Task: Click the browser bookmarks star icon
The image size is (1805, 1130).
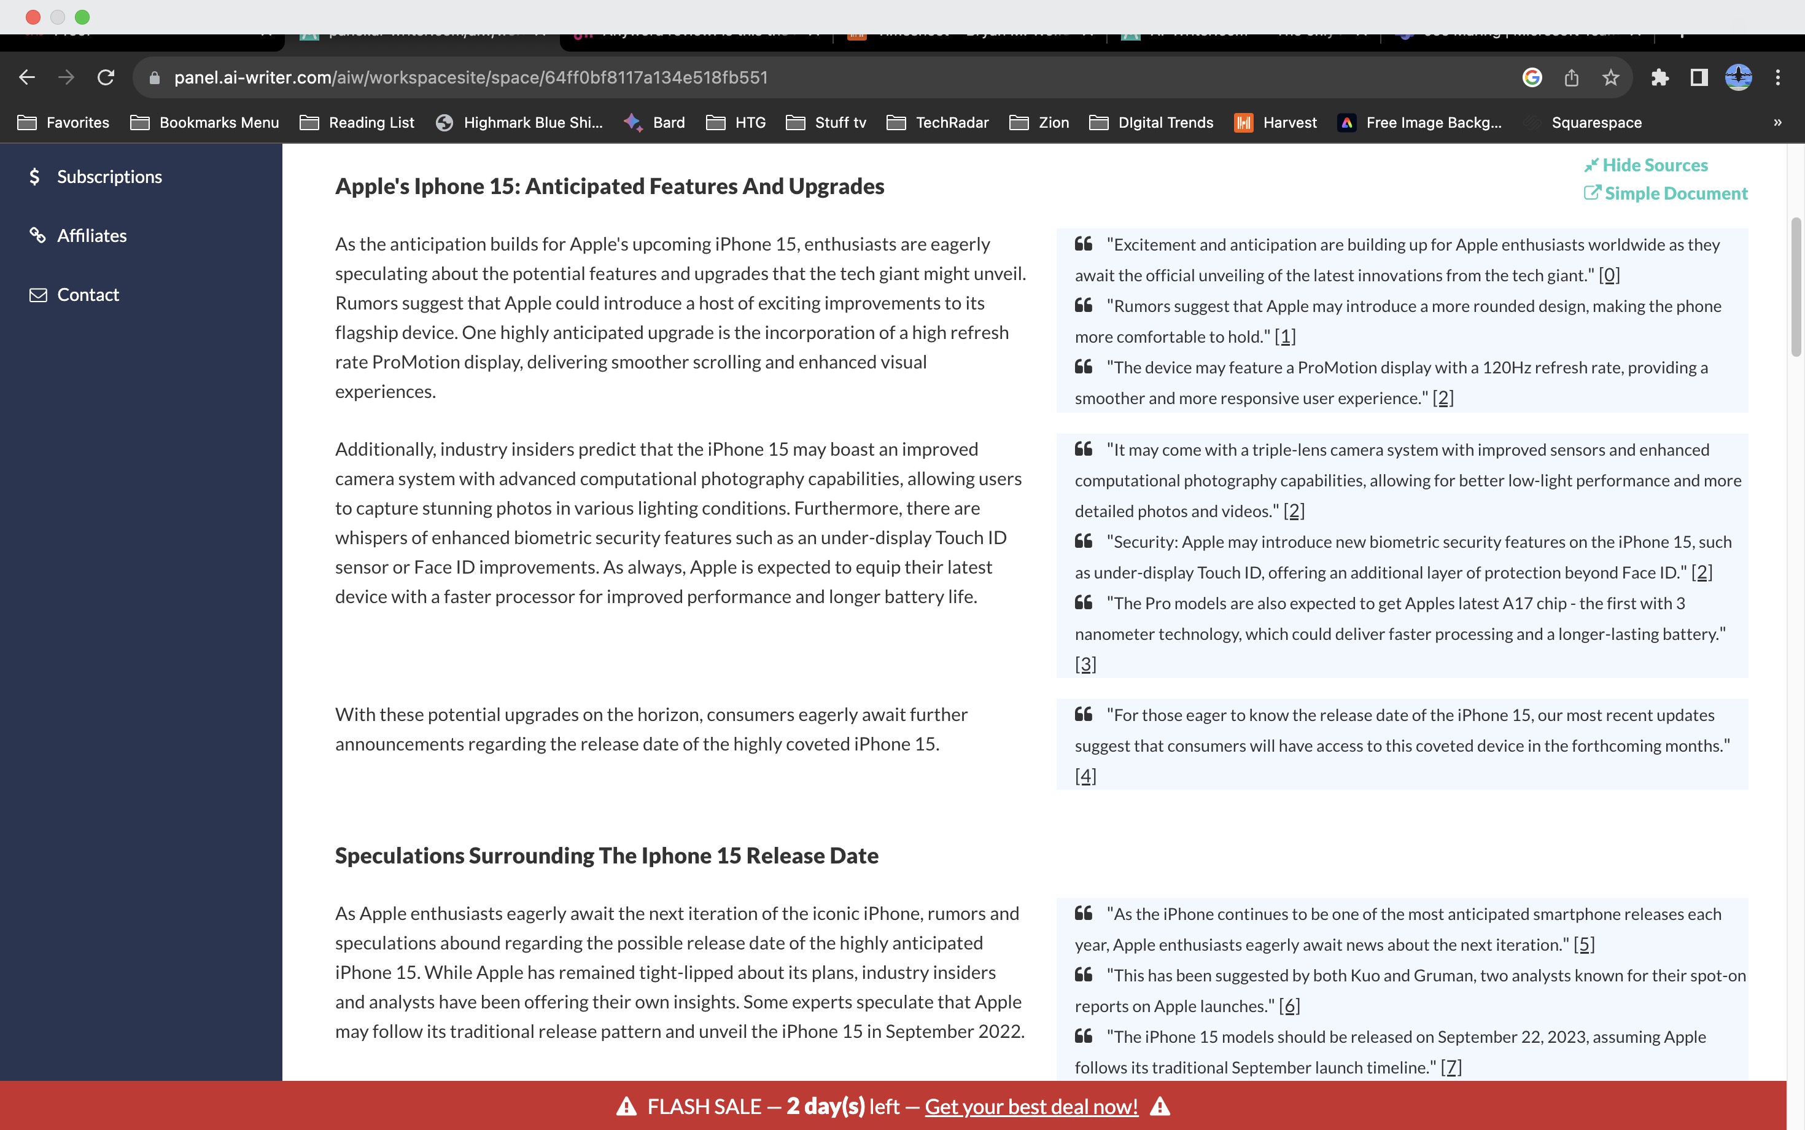Action: (x=1611, y=77)
